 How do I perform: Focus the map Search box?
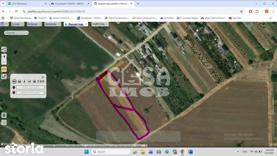(x=16, y=33)
